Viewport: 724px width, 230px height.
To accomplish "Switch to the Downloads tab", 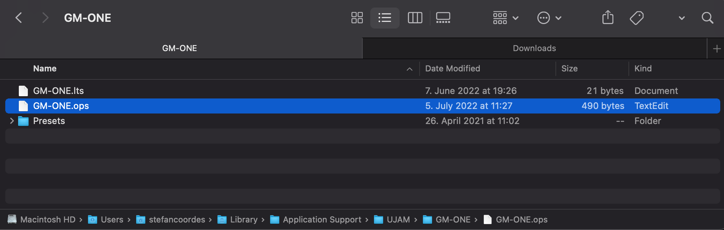I will pos(534,48).
